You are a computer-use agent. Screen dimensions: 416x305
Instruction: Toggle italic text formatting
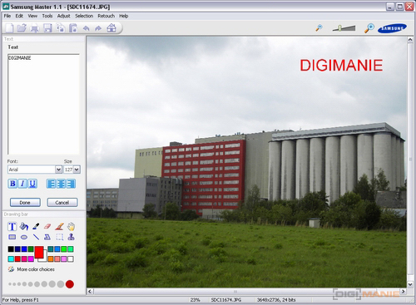click(x=22, y=184)
